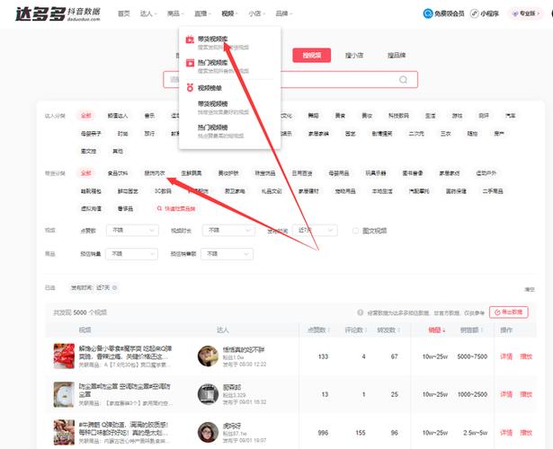553x449 pixels.
Task: Go to 首页 in top navigation
Action: tap(124, 13)
